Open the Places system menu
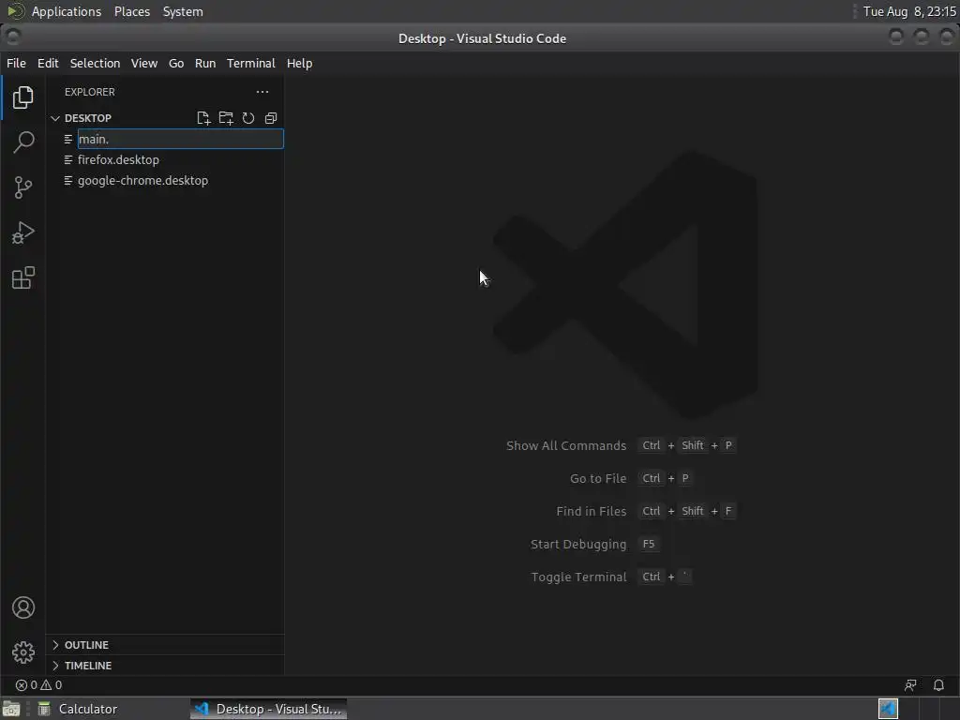Viewport: 960px width, 720px height. 131,11
